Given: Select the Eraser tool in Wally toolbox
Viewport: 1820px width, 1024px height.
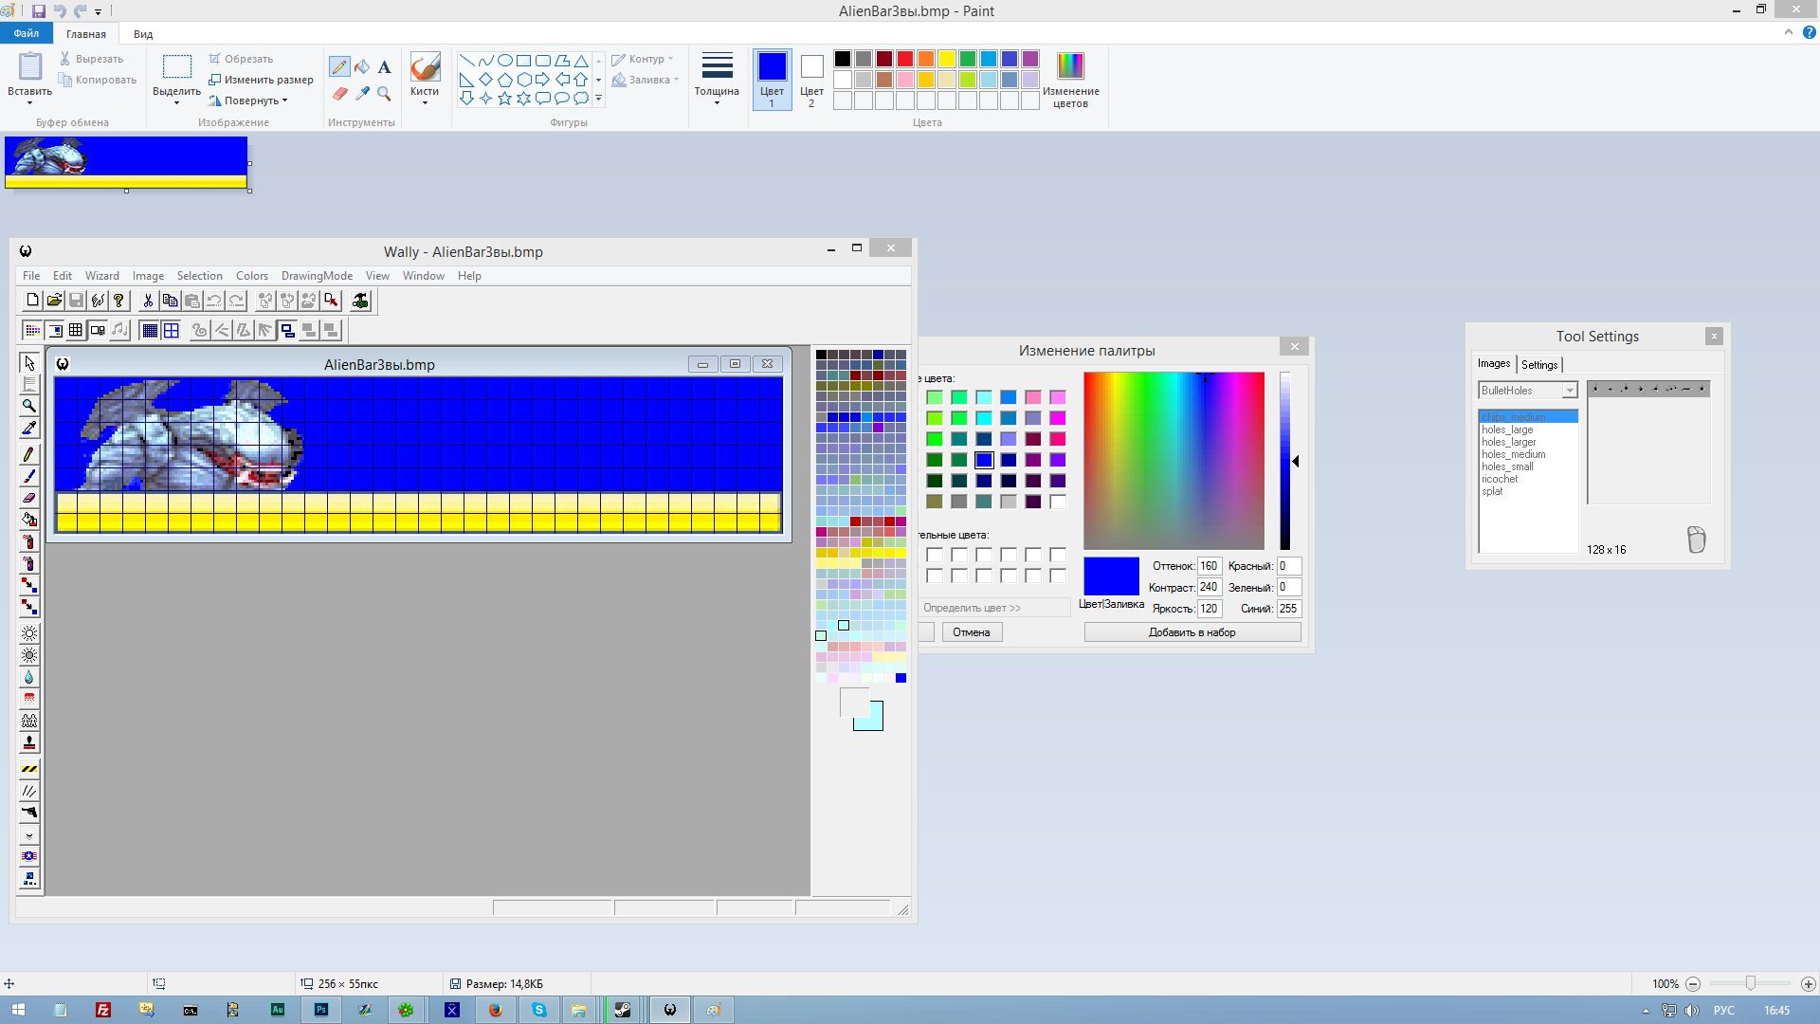Looking at the screenshot, I should (29, 498).
